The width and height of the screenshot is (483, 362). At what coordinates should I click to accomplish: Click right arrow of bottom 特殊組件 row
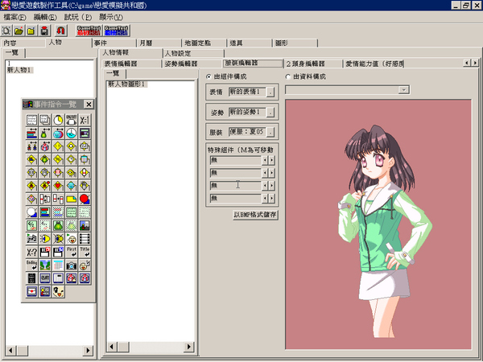pyautogui.click(x=272, y=198)
